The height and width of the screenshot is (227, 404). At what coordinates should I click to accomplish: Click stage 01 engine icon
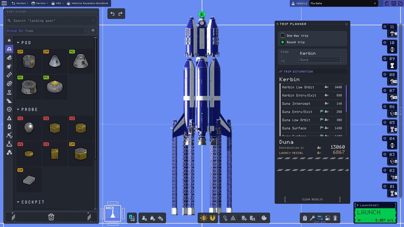392,193
